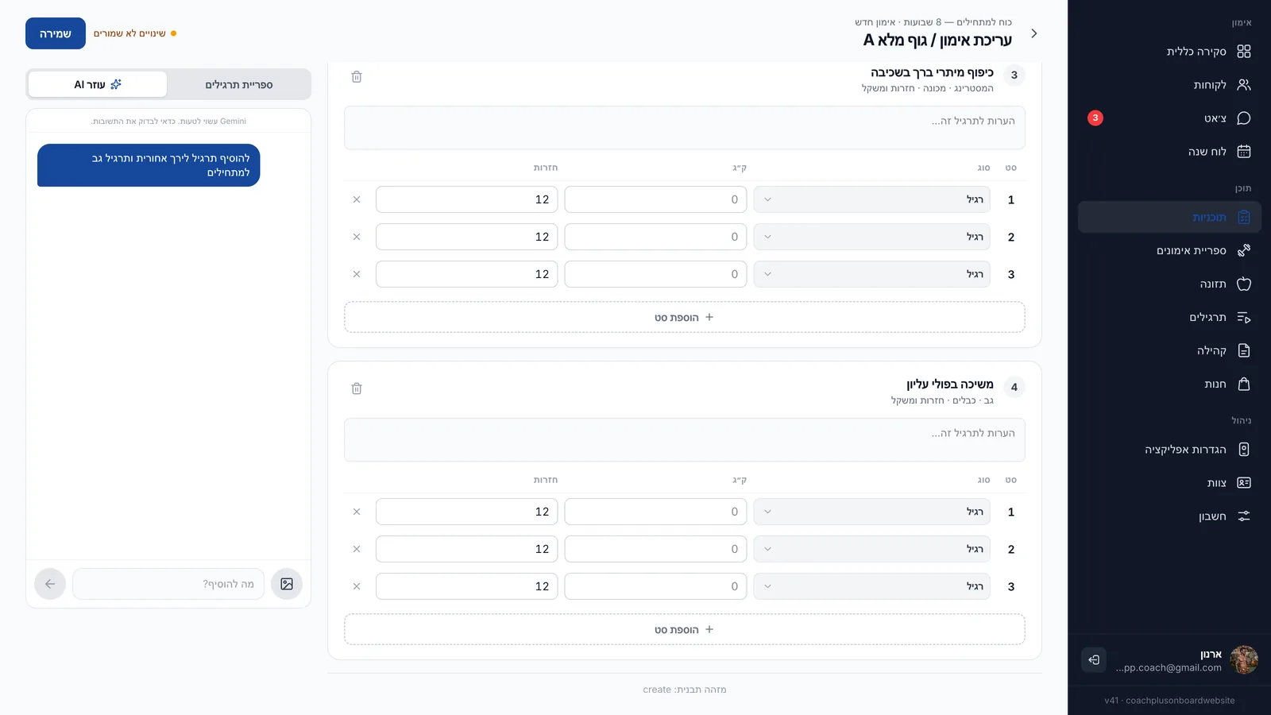Open לקוחות clients page icon

(1244, 85)
